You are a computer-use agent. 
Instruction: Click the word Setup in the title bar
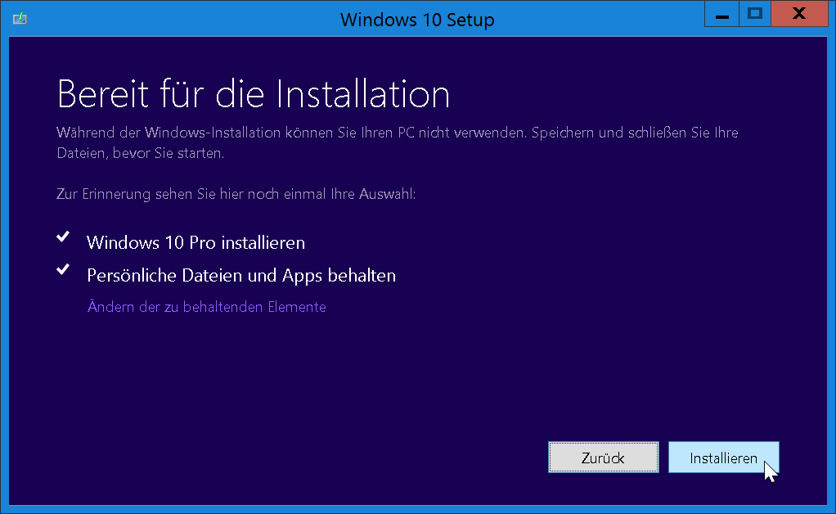click(470, 20)
